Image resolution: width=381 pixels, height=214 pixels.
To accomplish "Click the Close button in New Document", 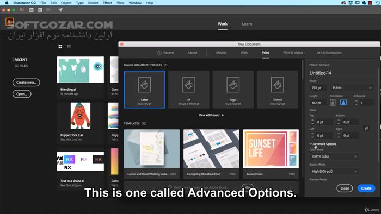I will (x=345, y=188).
